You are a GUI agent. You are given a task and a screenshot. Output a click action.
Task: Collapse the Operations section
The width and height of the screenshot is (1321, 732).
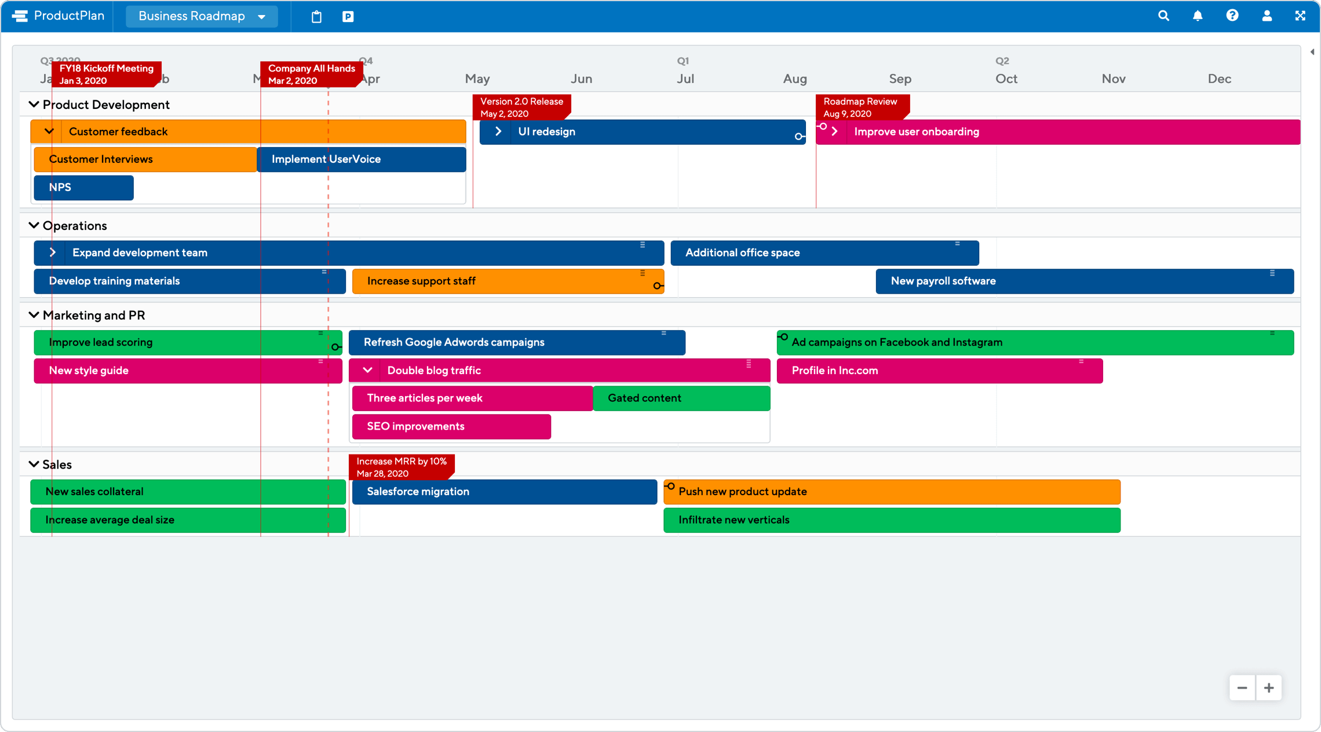[x=34, y=225]
